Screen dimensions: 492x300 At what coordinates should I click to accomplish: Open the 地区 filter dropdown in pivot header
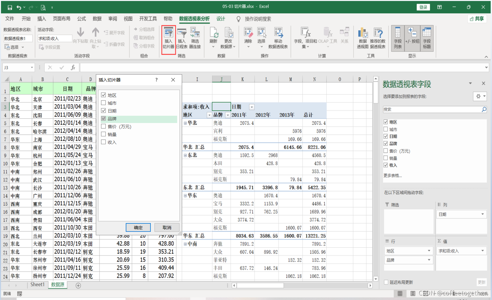209,115
